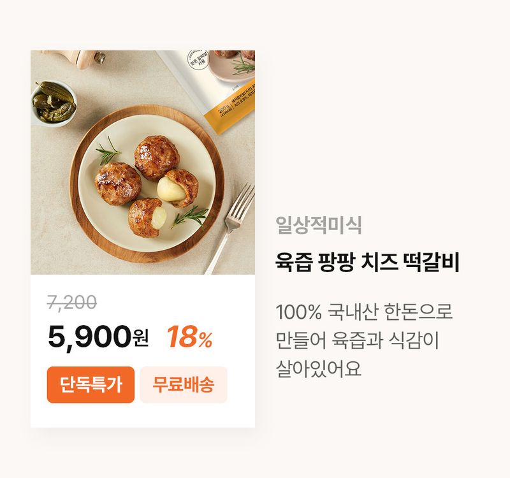The width and height of the screenshot is (510, 478).
Task: Select the 일상적미식 brand name
Action: tap(318, 224)
